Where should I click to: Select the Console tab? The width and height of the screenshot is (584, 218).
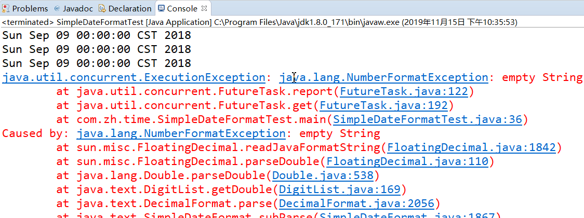click(182, 8)
